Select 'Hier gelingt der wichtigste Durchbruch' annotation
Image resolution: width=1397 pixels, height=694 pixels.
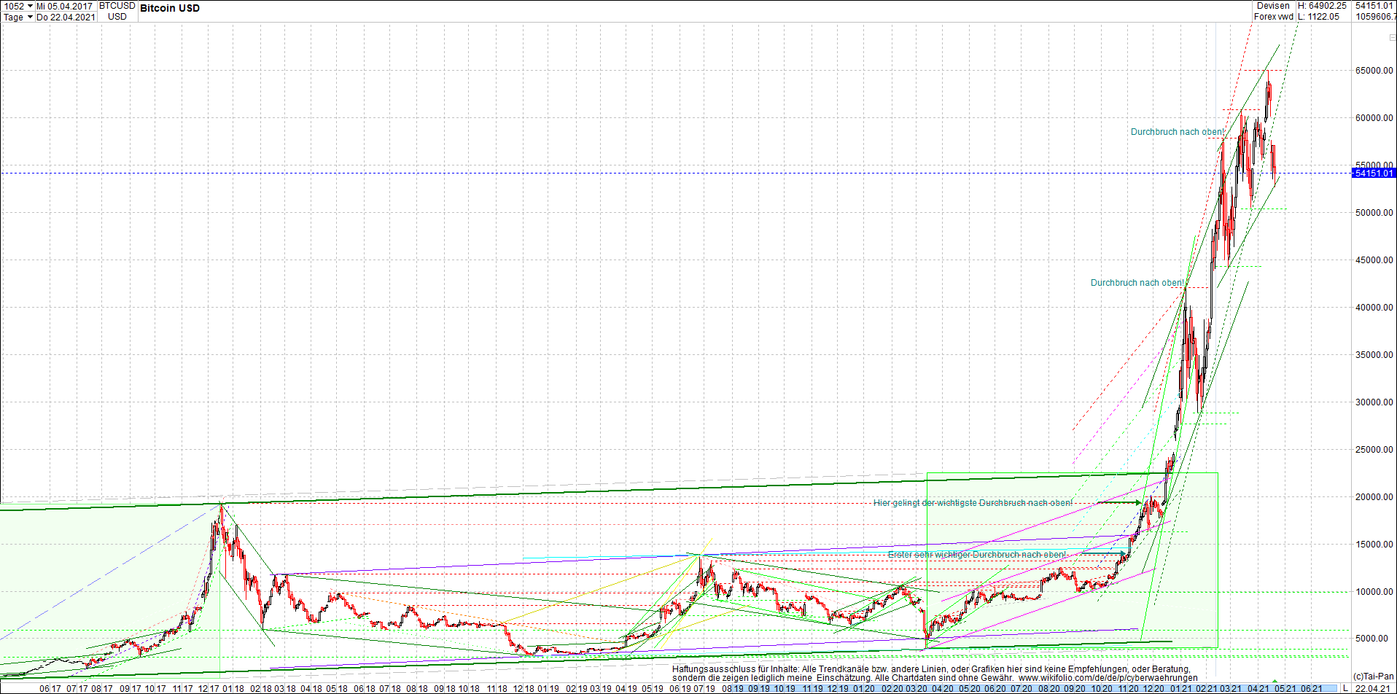tap(973, 503)
